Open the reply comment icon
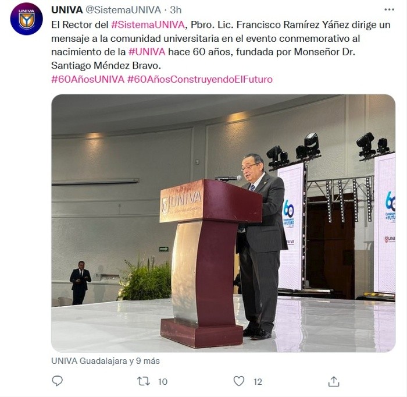This screenshot has width=407, height=397. coord(57,381)
